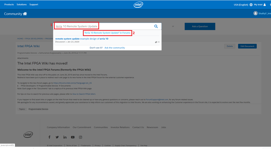
Task: Open Intel Facebook page icon
Action: tap(49, 137)
